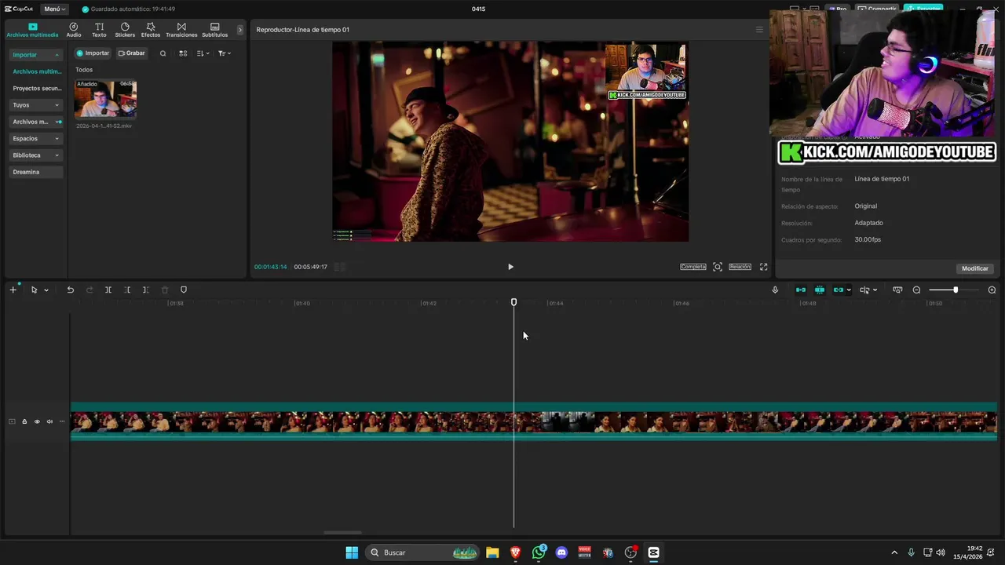
Task: Add a new track with plus icon
Action: point(13,290)
